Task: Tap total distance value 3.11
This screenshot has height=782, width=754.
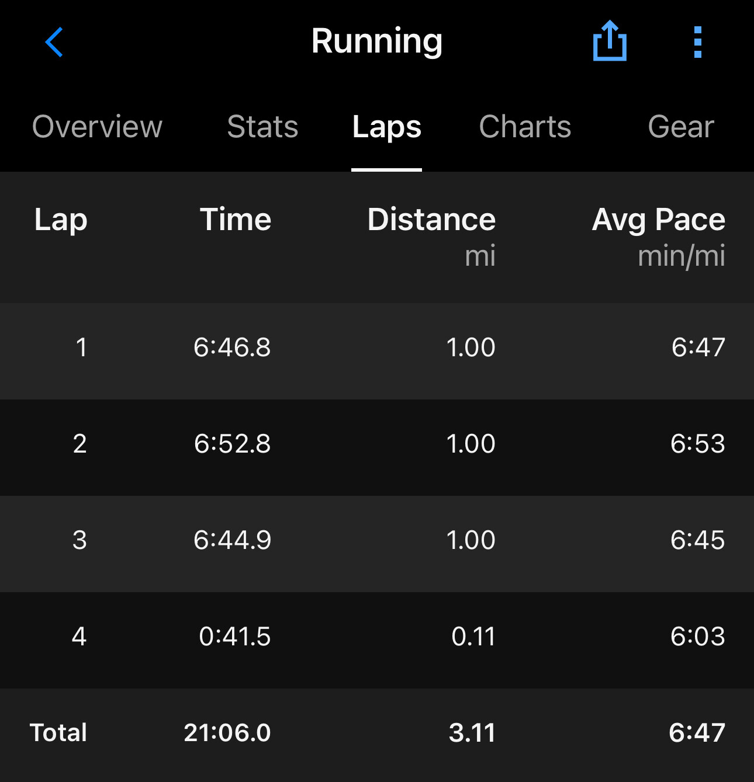Action: (472, 733)
